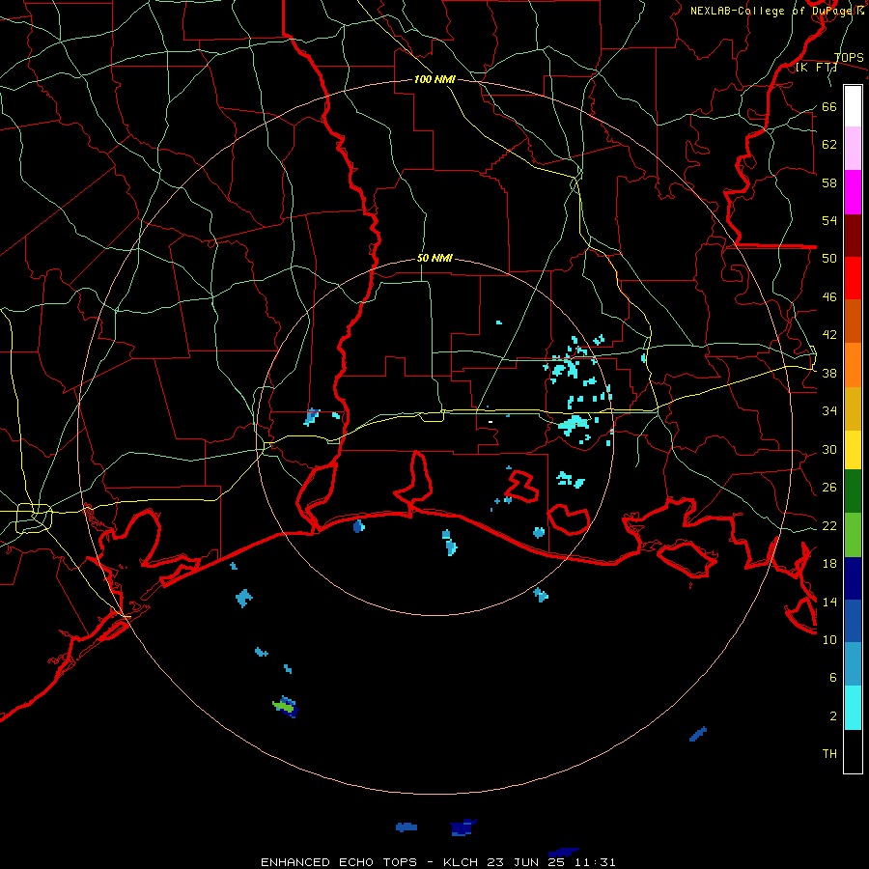Click the legend value "34"
869x869 pixels.
(x=829, y=411)
